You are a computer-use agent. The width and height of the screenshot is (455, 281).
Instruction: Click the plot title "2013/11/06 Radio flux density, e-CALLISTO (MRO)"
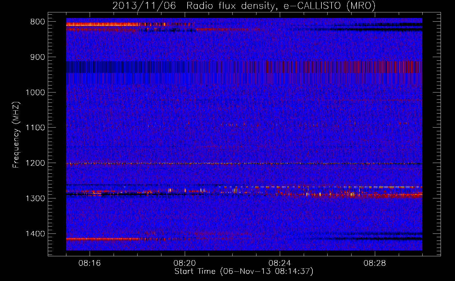(244, 6)
